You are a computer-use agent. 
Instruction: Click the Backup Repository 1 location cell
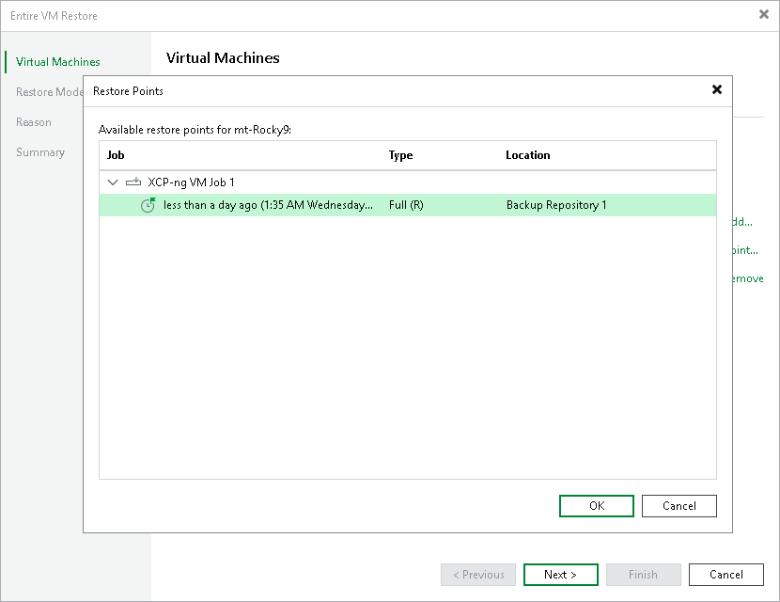pos(556,205)
